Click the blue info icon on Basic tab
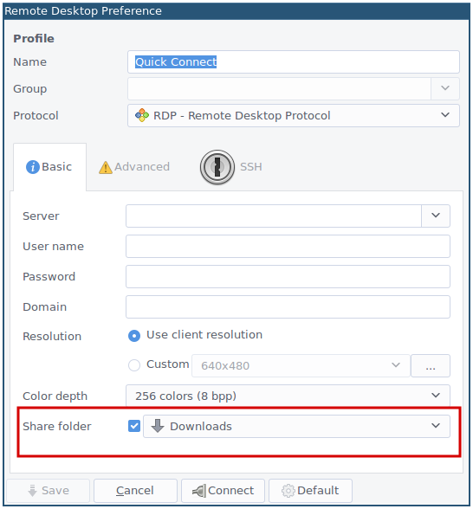 tap(33, 167)
